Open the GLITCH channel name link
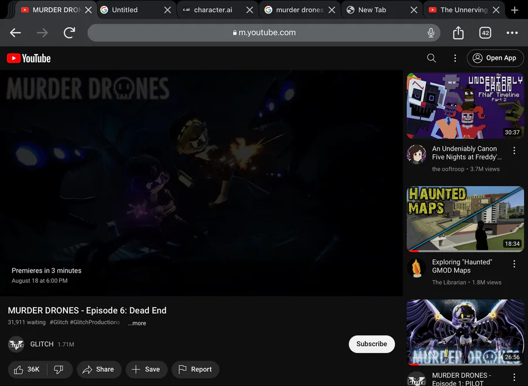 [42, 344]
